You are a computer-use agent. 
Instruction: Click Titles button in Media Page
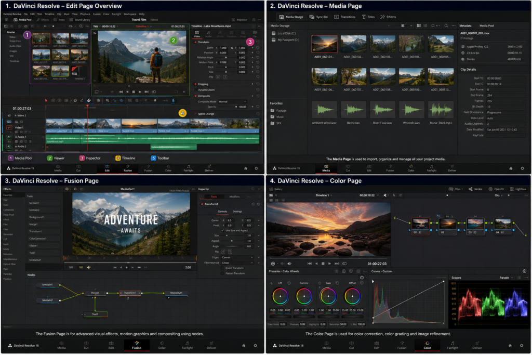(x=368, y=17)
